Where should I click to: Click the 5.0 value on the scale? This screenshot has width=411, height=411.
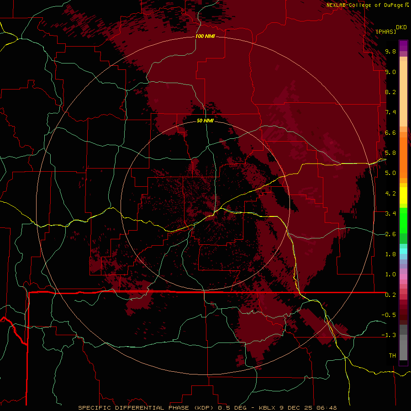click(390, 173)
